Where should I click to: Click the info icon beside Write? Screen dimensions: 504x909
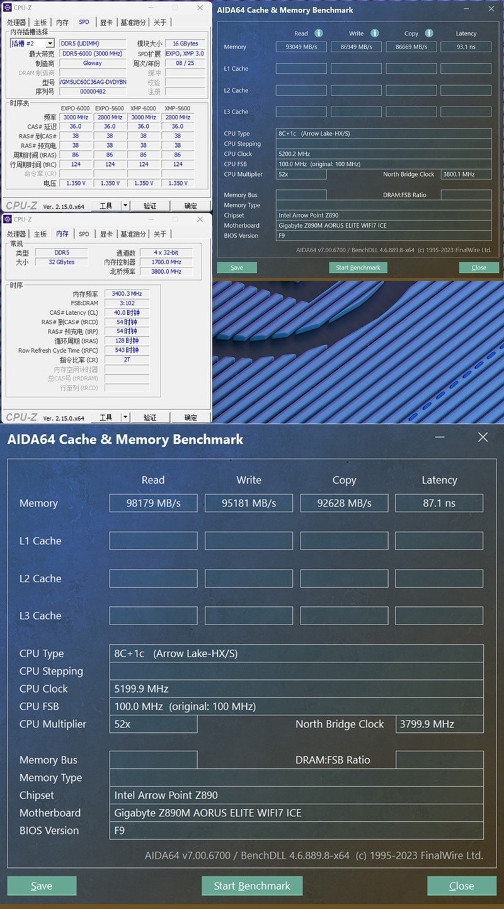pyautogui.click(x=375, y=33)
